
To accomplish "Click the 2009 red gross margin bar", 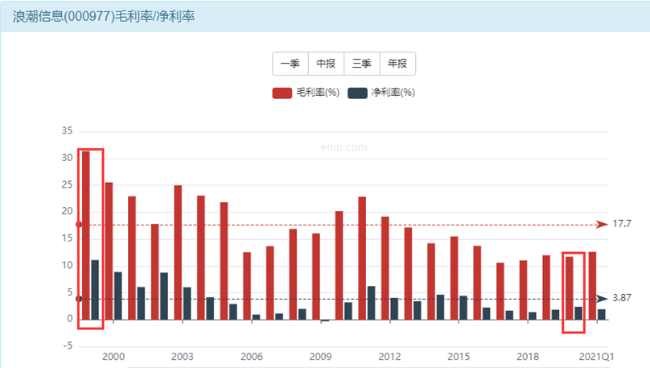I will click(316, 276).
